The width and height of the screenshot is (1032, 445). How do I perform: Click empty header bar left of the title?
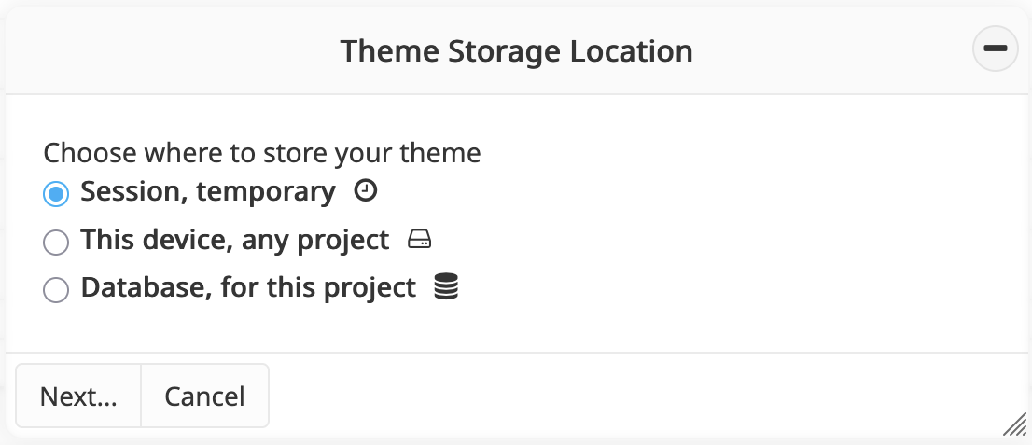[x=168, y=50]
